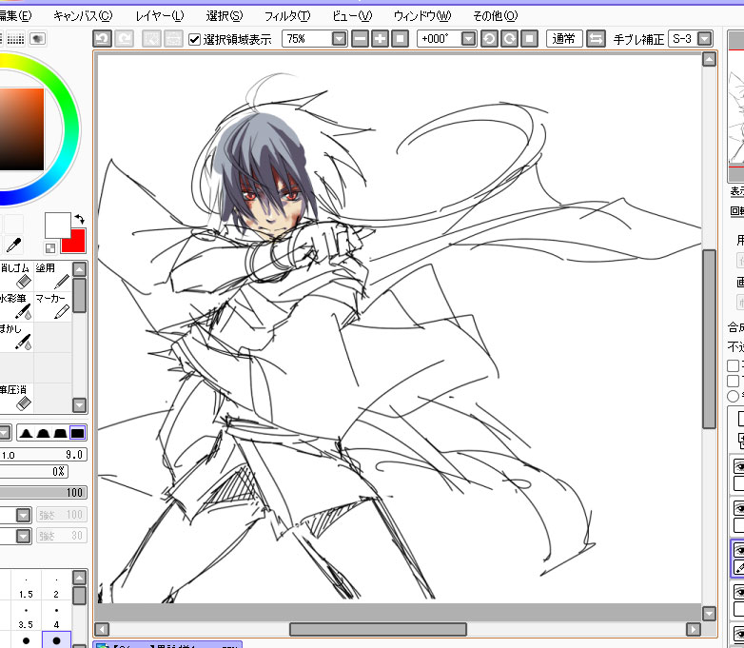This screenshot has height=648, width=744.
Task: Flip view horizontally with double-arrow icon
Action: coord(596,38)
